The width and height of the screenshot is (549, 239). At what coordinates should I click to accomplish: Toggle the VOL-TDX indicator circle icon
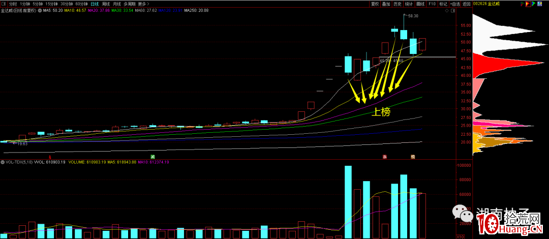coord(3,162)
